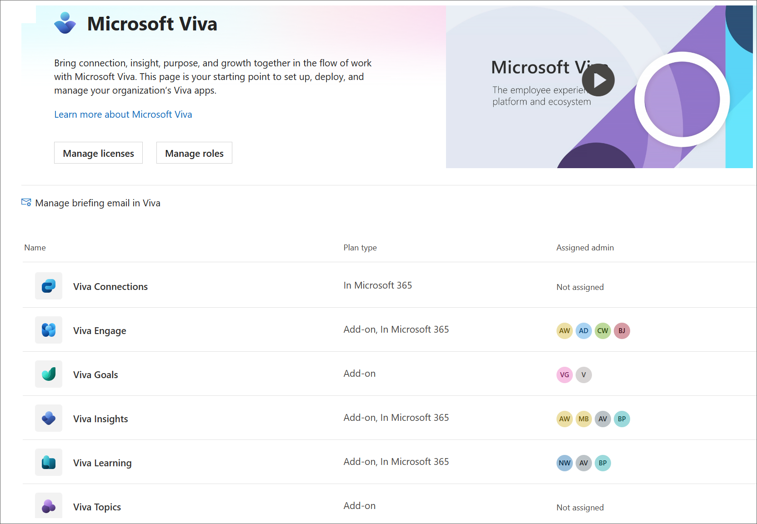The width and height of the screenshot is (757, 524).
Task: Click Viva Engage 'Add-on, In Microsoft 365' plan
Action: pos(396,329)
